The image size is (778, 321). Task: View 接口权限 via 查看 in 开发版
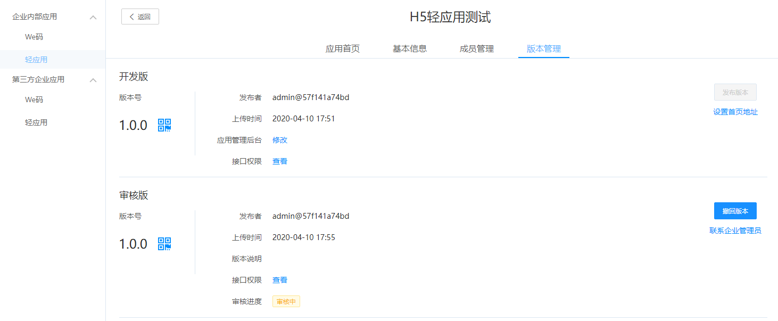(x=280, y=161)
